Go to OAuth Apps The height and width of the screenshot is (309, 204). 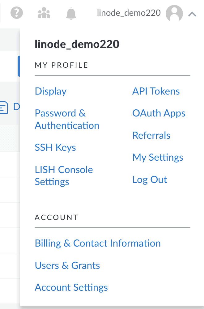tap(159, 113)
